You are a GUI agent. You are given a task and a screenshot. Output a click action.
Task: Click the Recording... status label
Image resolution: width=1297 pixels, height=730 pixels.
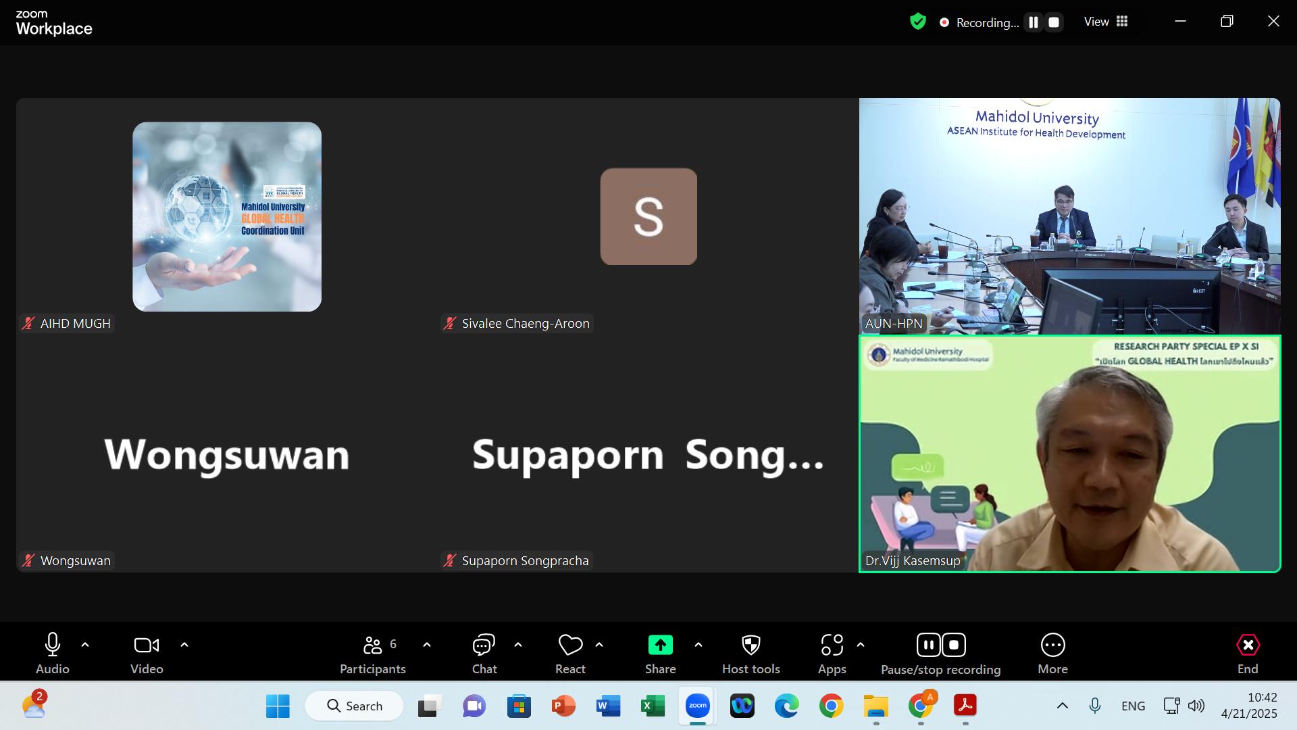(x=987, y=22)
